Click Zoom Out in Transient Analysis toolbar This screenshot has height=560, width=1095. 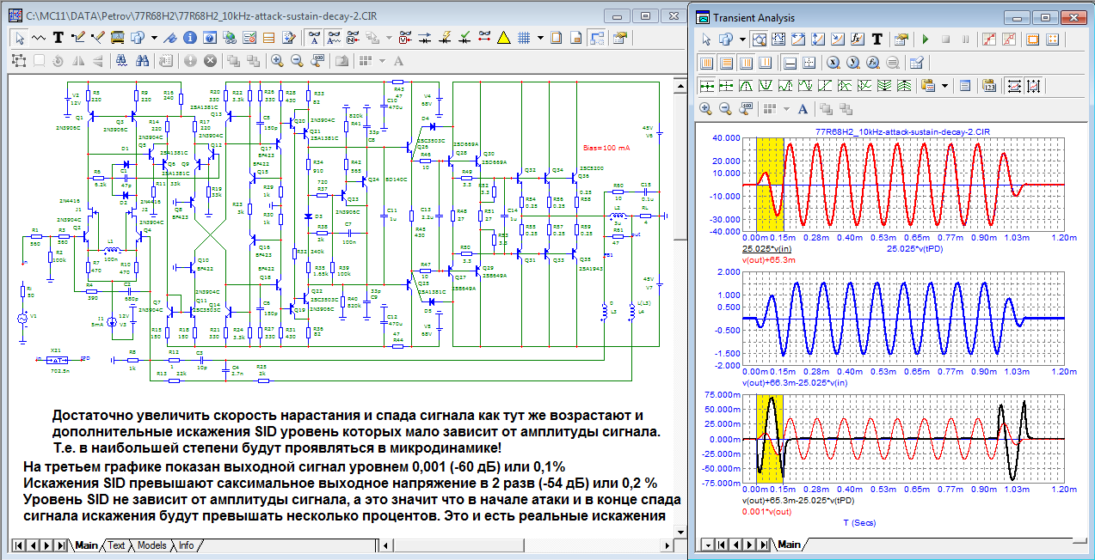(x=725, y=109)
